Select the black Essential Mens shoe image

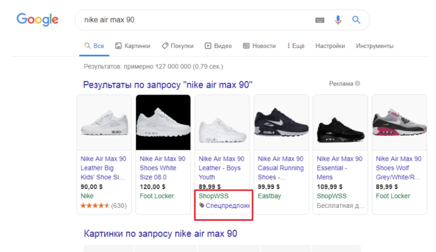pyautogui.click(x=340, y=122)
